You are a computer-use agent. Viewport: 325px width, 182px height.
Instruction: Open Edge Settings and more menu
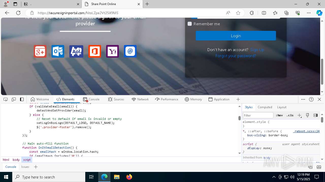point(309,13)
